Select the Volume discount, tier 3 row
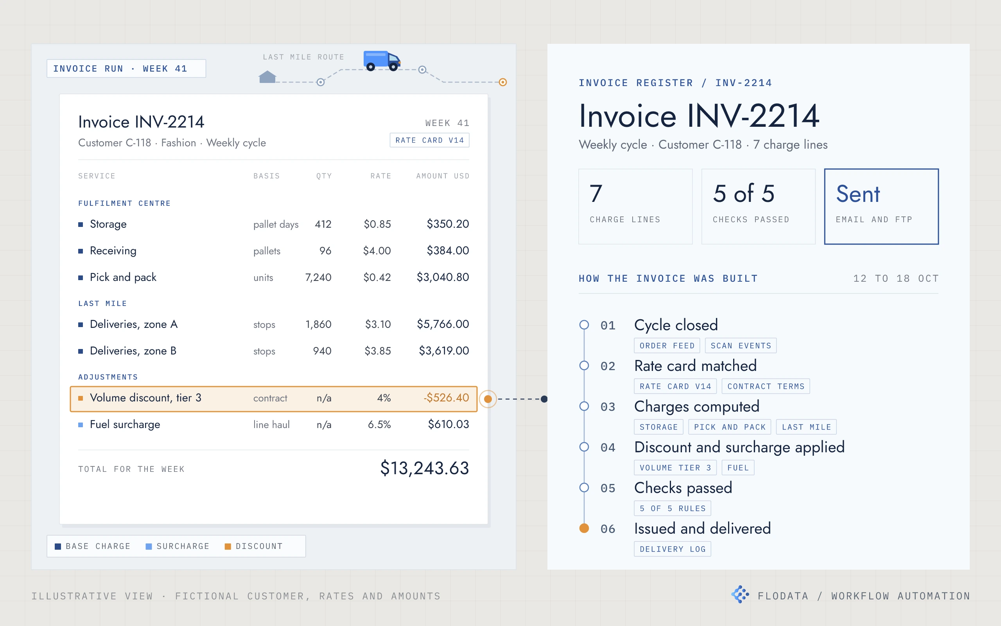 pos(273,399)
